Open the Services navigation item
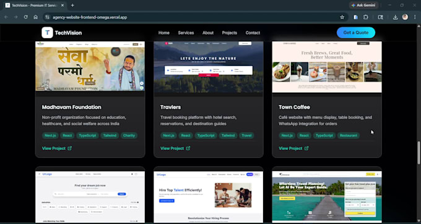Viewport: 421px width, 224px height. click(x=186, y=33)
